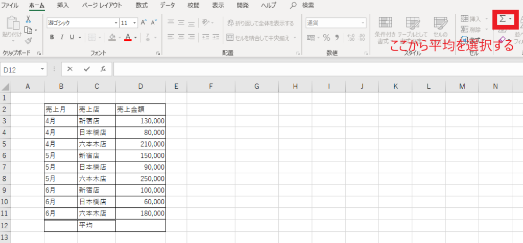
Task: Click the formula bar Enter checkmark
Action: coord(87,69)
